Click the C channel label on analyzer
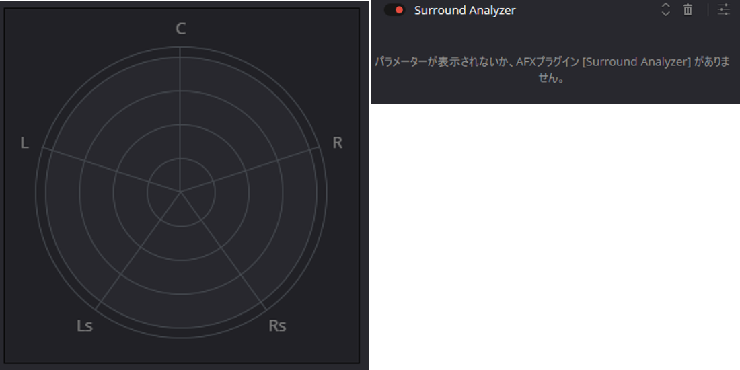 pos(180,29)
